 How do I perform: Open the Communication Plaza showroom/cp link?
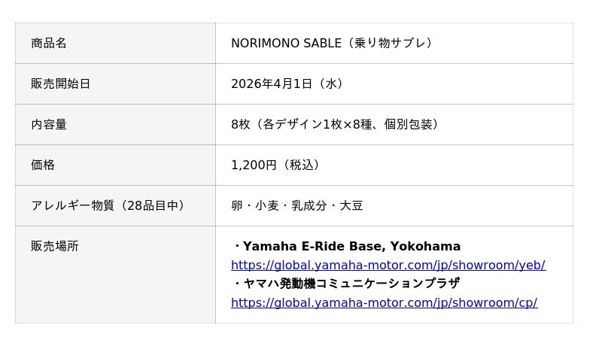click(384, 302)
